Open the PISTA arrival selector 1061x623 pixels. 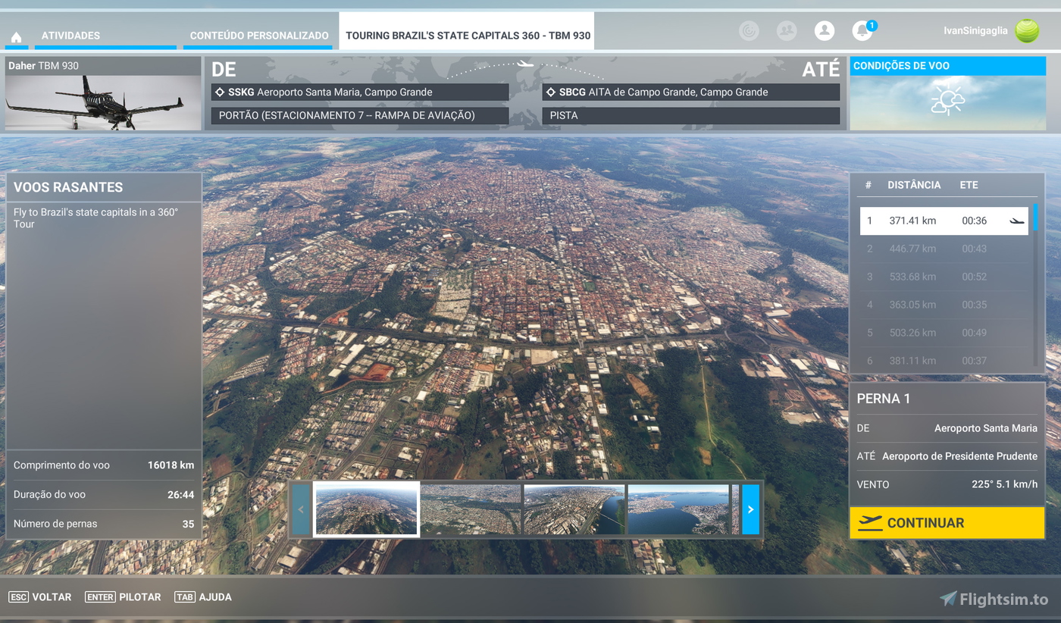(690, 115)
